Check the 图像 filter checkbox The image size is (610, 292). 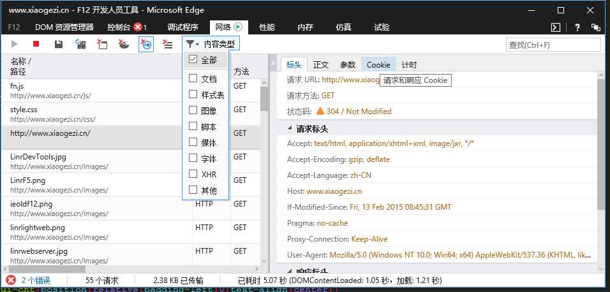(x=193, y=110)
